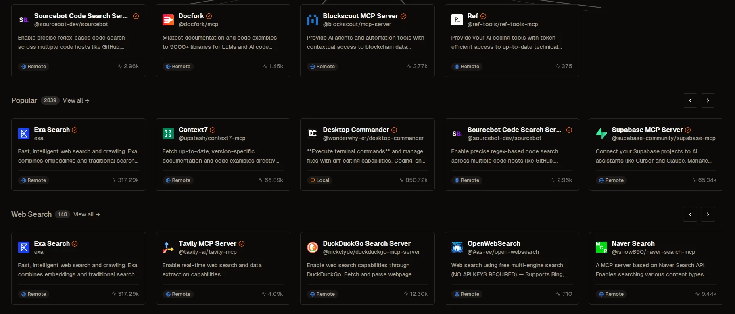Show previous Popular servers with left chevron
Image resolution: width=735 pixels, height=314 pixels.
pos(690,100)
